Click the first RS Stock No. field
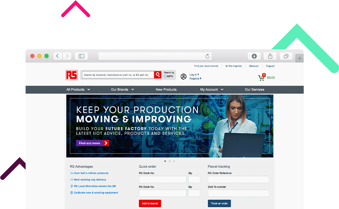 coord(163,179)
